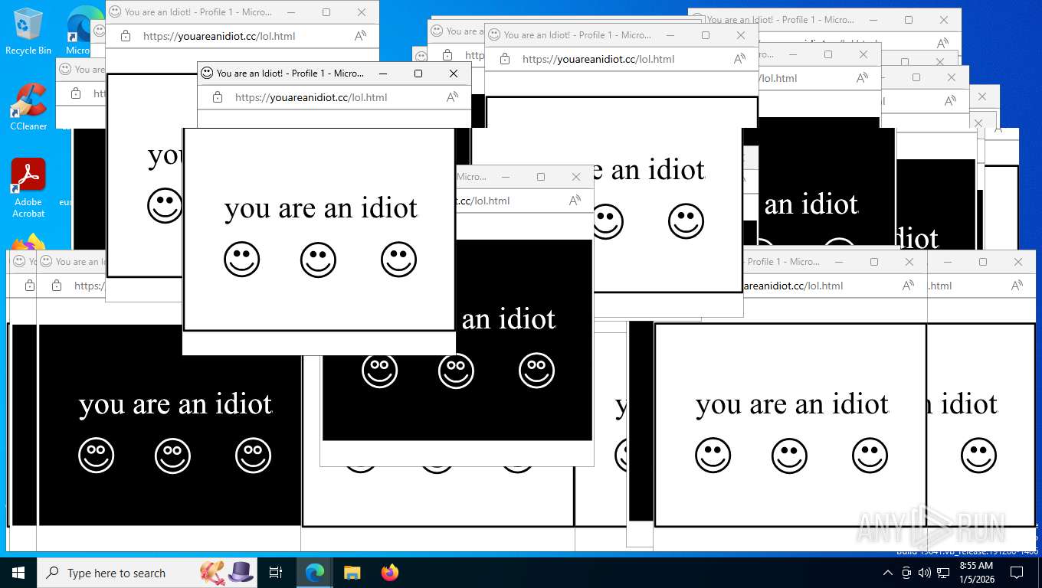This screenshot has width=1042, height=588.
Task: Open Recycle Bin desktop icon
Action: pos(28,31)
